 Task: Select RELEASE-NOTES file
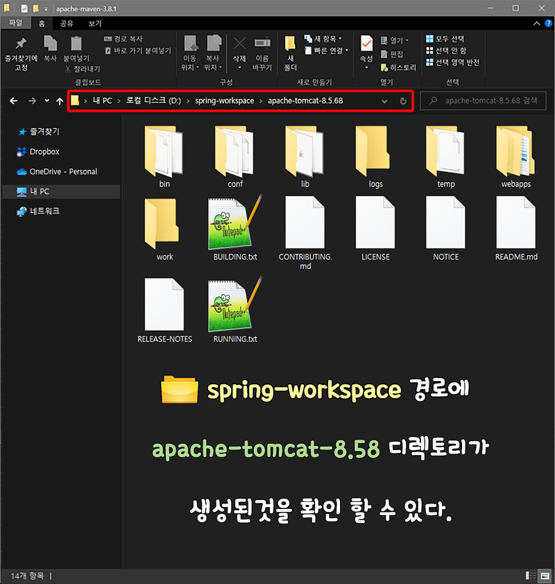[x=164, y=311]
